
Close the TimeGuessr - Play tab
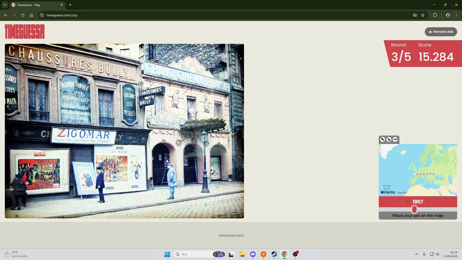coord(61,5)
